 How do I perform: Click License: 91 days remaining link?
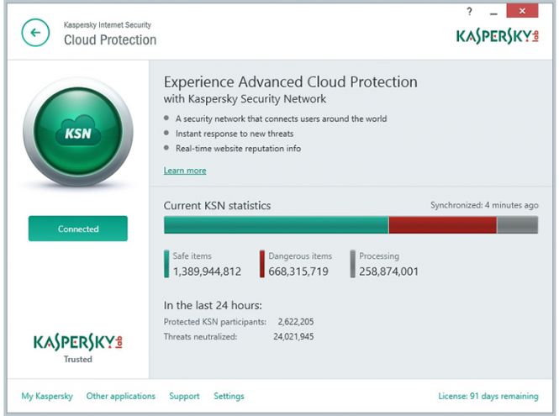[x=488, y=396]
